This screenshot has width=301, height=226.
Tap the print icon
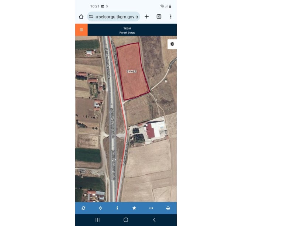pyautogui.click(x=168, y=208)
